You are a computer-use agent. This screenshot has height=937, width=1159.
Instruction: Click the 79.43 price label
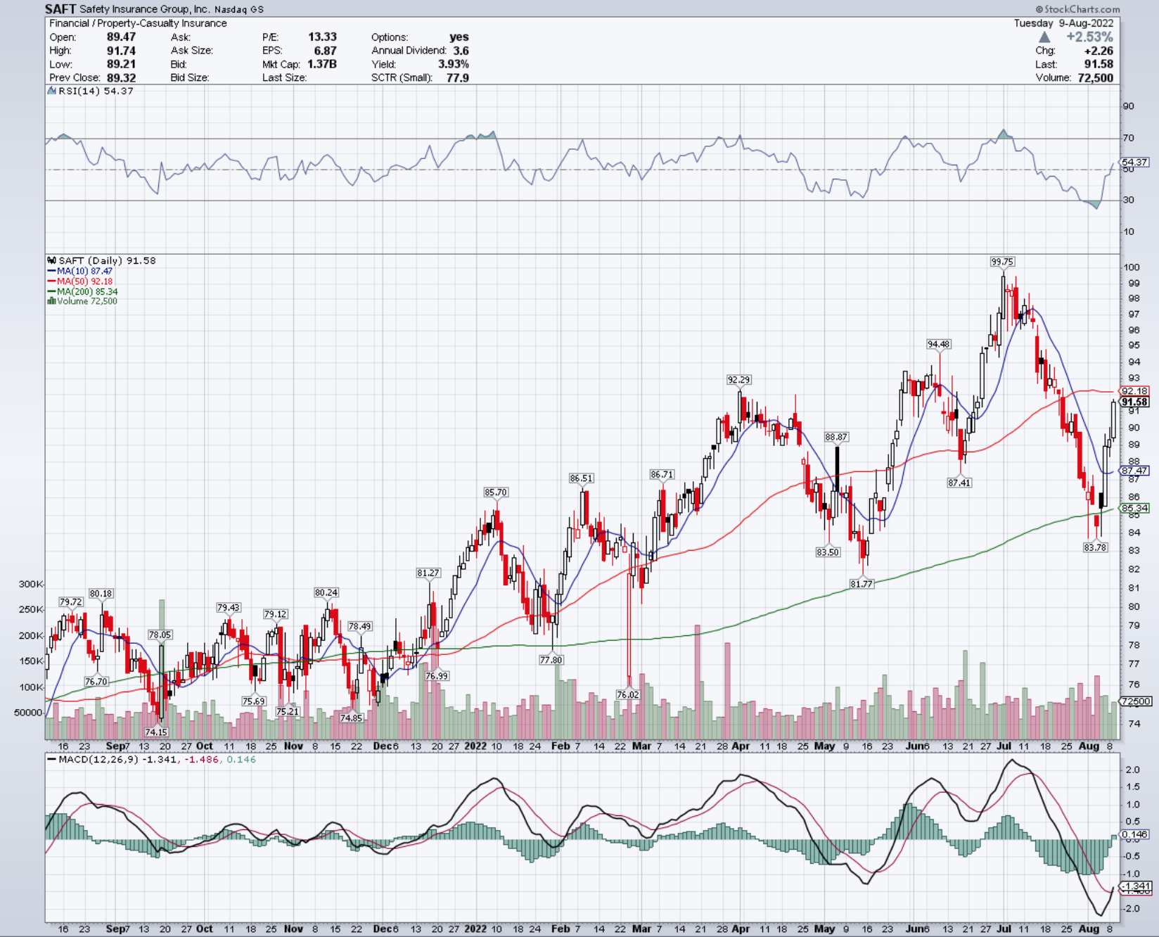(x=228, y=608)
